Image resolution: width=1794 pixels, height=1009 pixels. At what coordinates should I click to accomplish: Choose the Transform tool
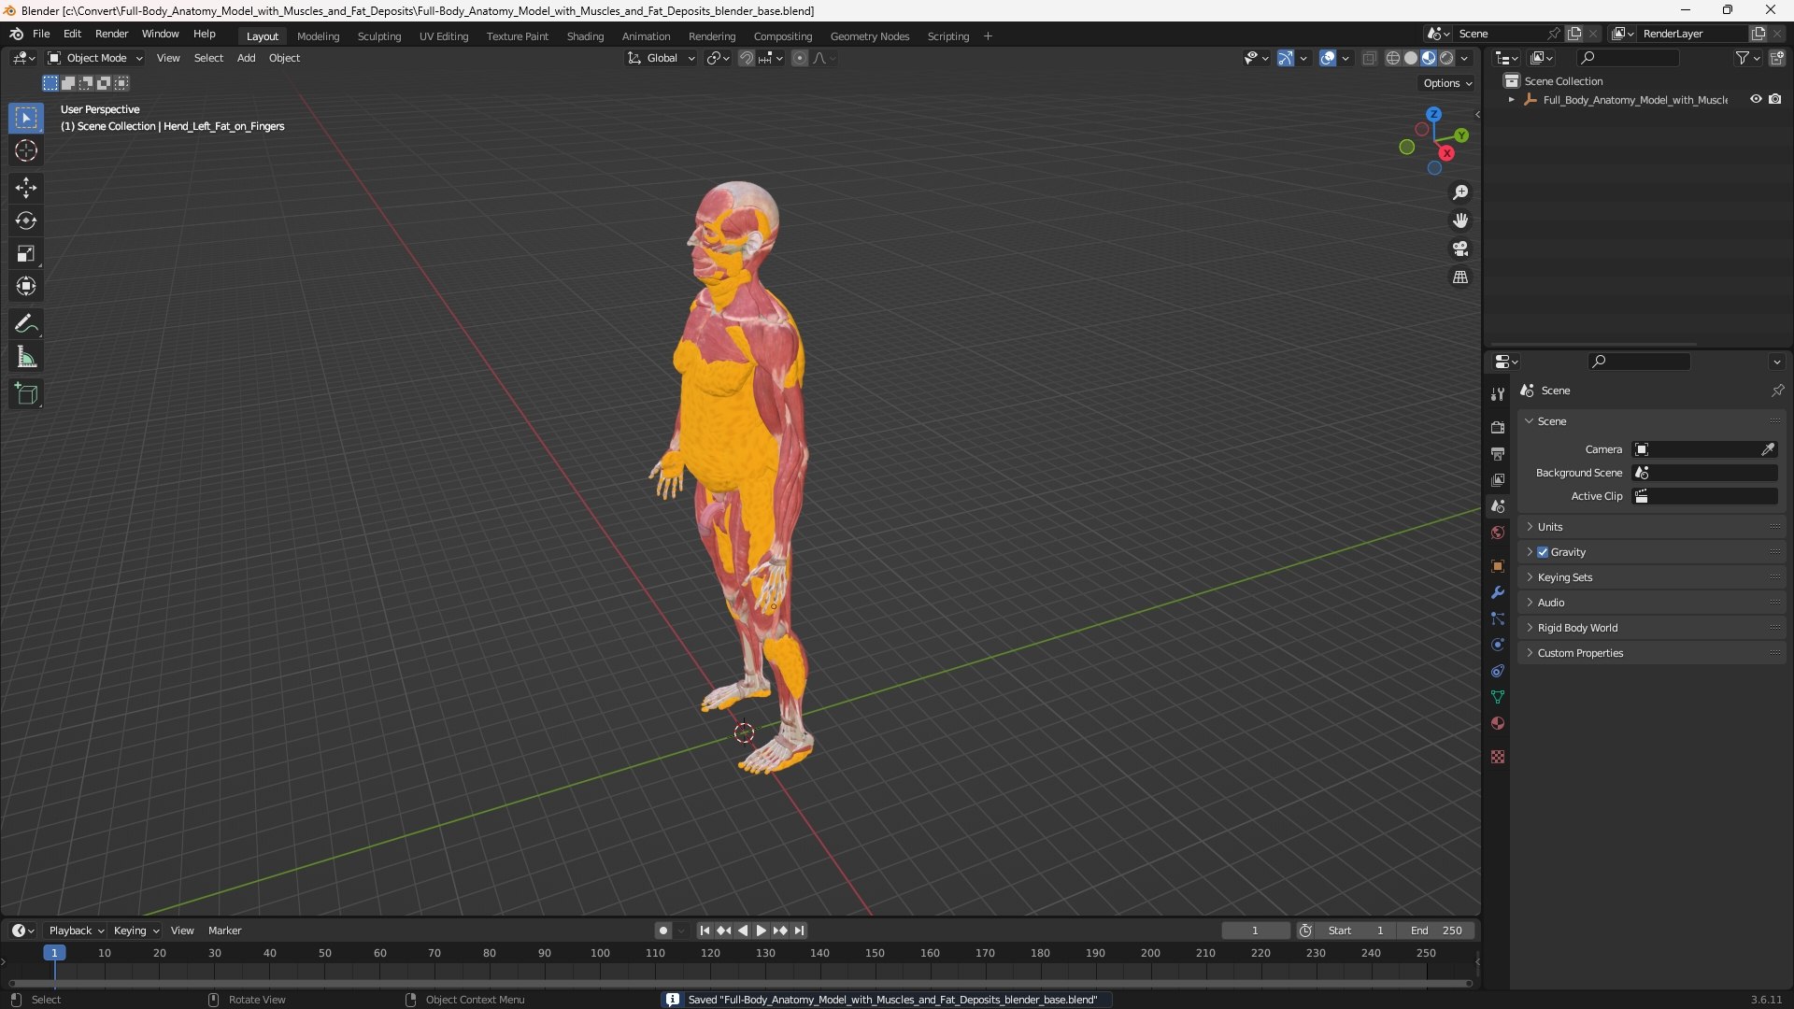(x=26, y=286)
